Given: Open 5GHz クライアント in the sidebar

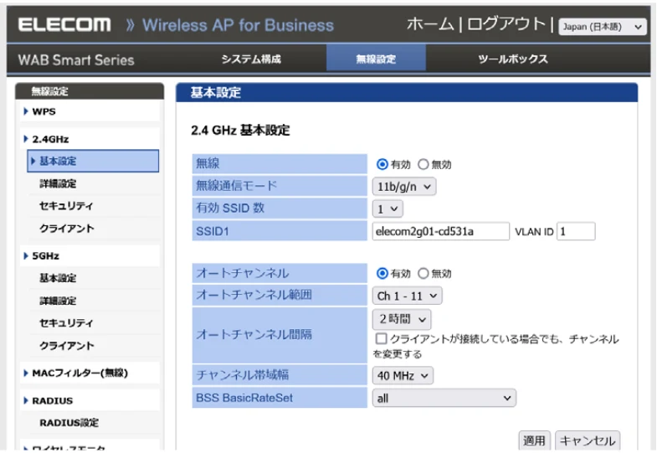Looking at the screenshot, I should coord(67,346).
